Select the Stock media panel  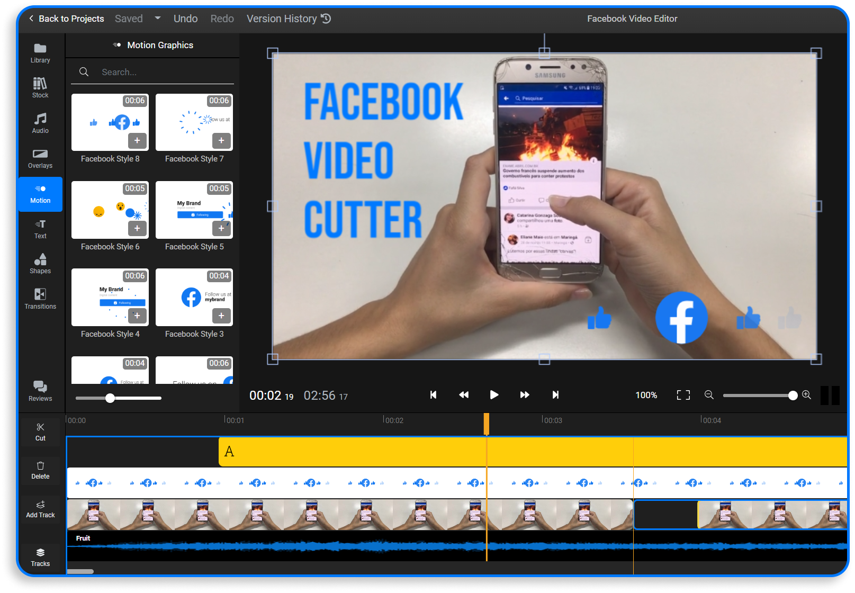point(40,87)
